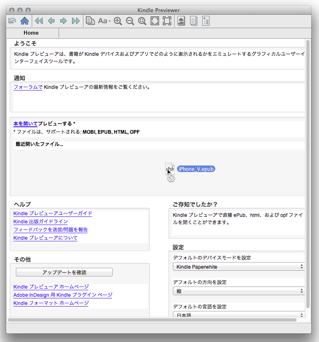319x342 pixels.
Task: Open the Kindle プレビューアユーザーガイド link
Action: (52, 213)
